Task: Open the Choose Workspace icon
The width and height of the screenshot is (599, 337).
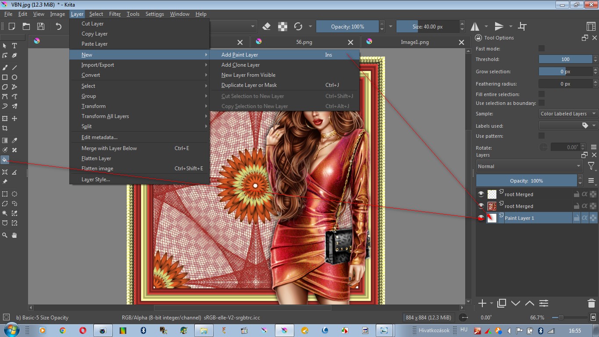Action: tap(591, 26)
